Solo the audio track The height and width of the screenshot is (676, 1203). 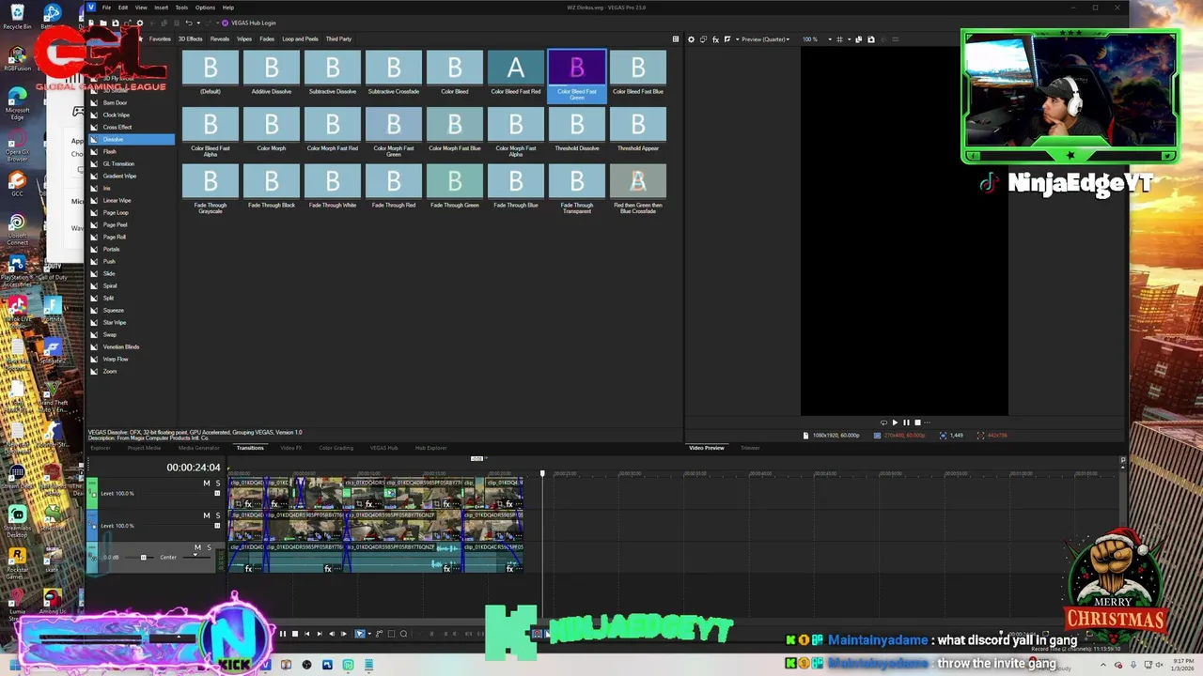point(209,547)
